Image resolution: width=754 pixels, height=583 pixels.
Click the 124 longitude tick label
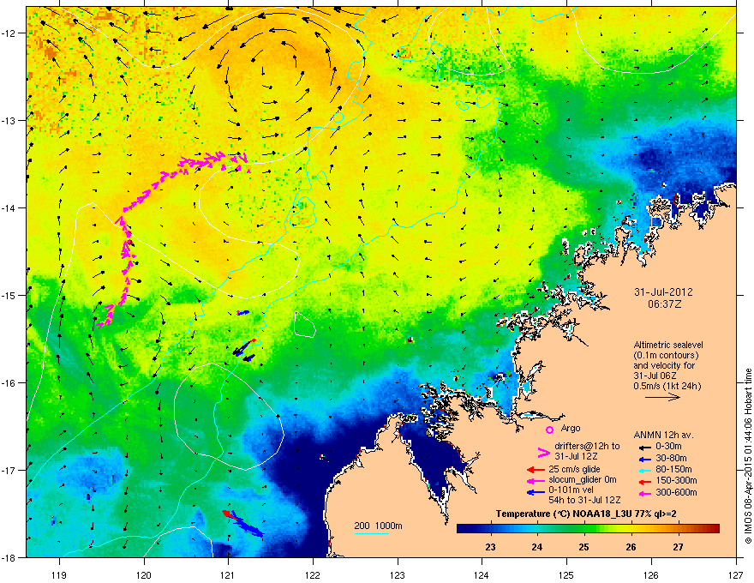482,574
